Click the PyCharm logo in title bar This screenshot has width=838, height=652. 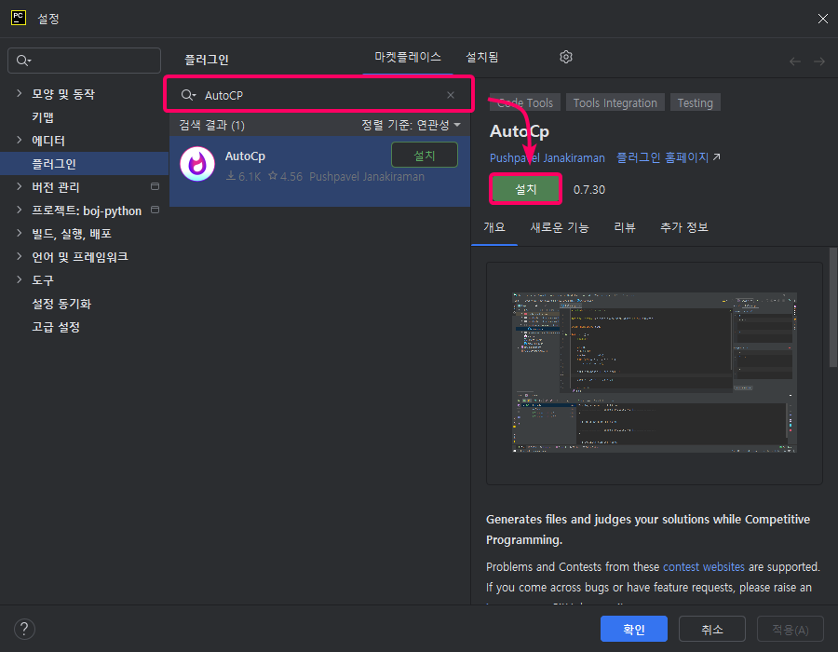click(19, 18)
